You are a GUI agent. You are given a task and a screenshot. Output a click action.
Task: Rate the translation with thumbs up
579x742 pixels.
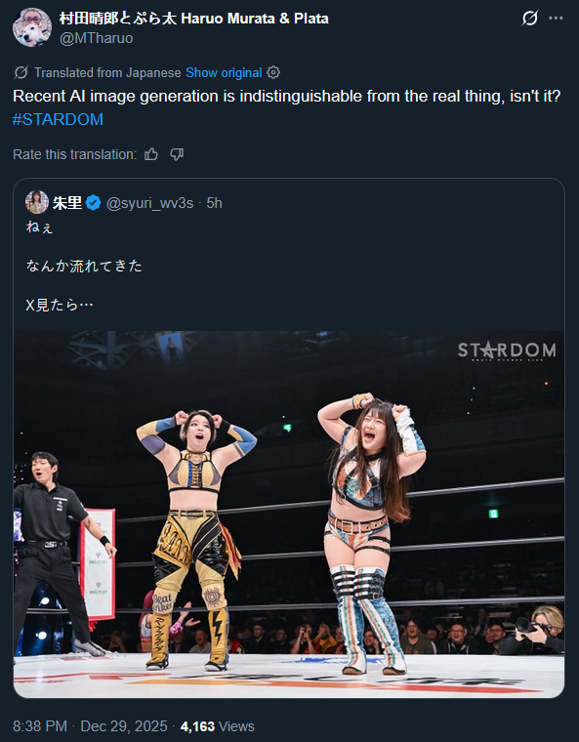pos(151,154)
